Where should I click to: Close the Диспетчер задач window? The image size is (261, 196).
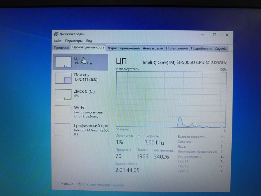(x=227, y=35)
